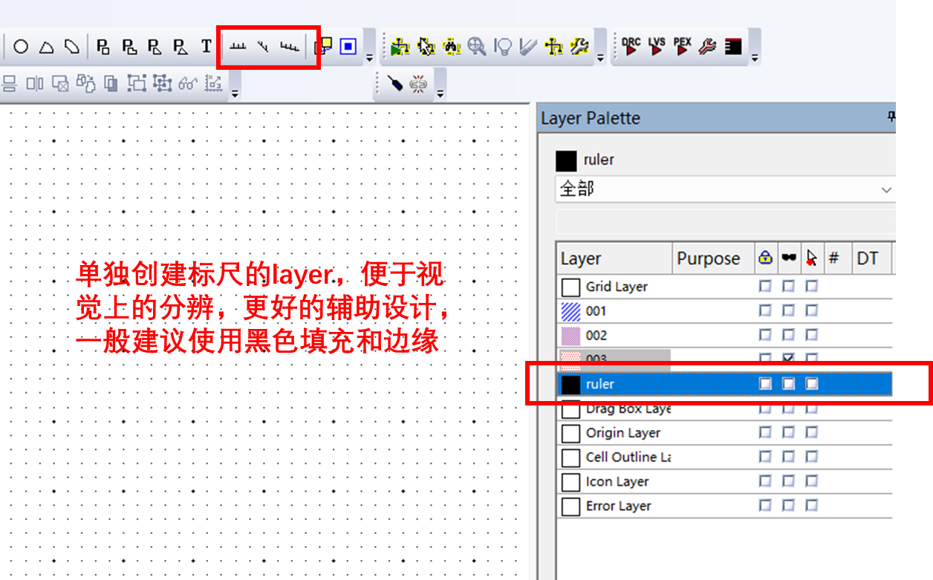This screenshot has width=933, height=580.
Task: Toggle hide checkbox for Origin Layer
Action: point(788,432)
